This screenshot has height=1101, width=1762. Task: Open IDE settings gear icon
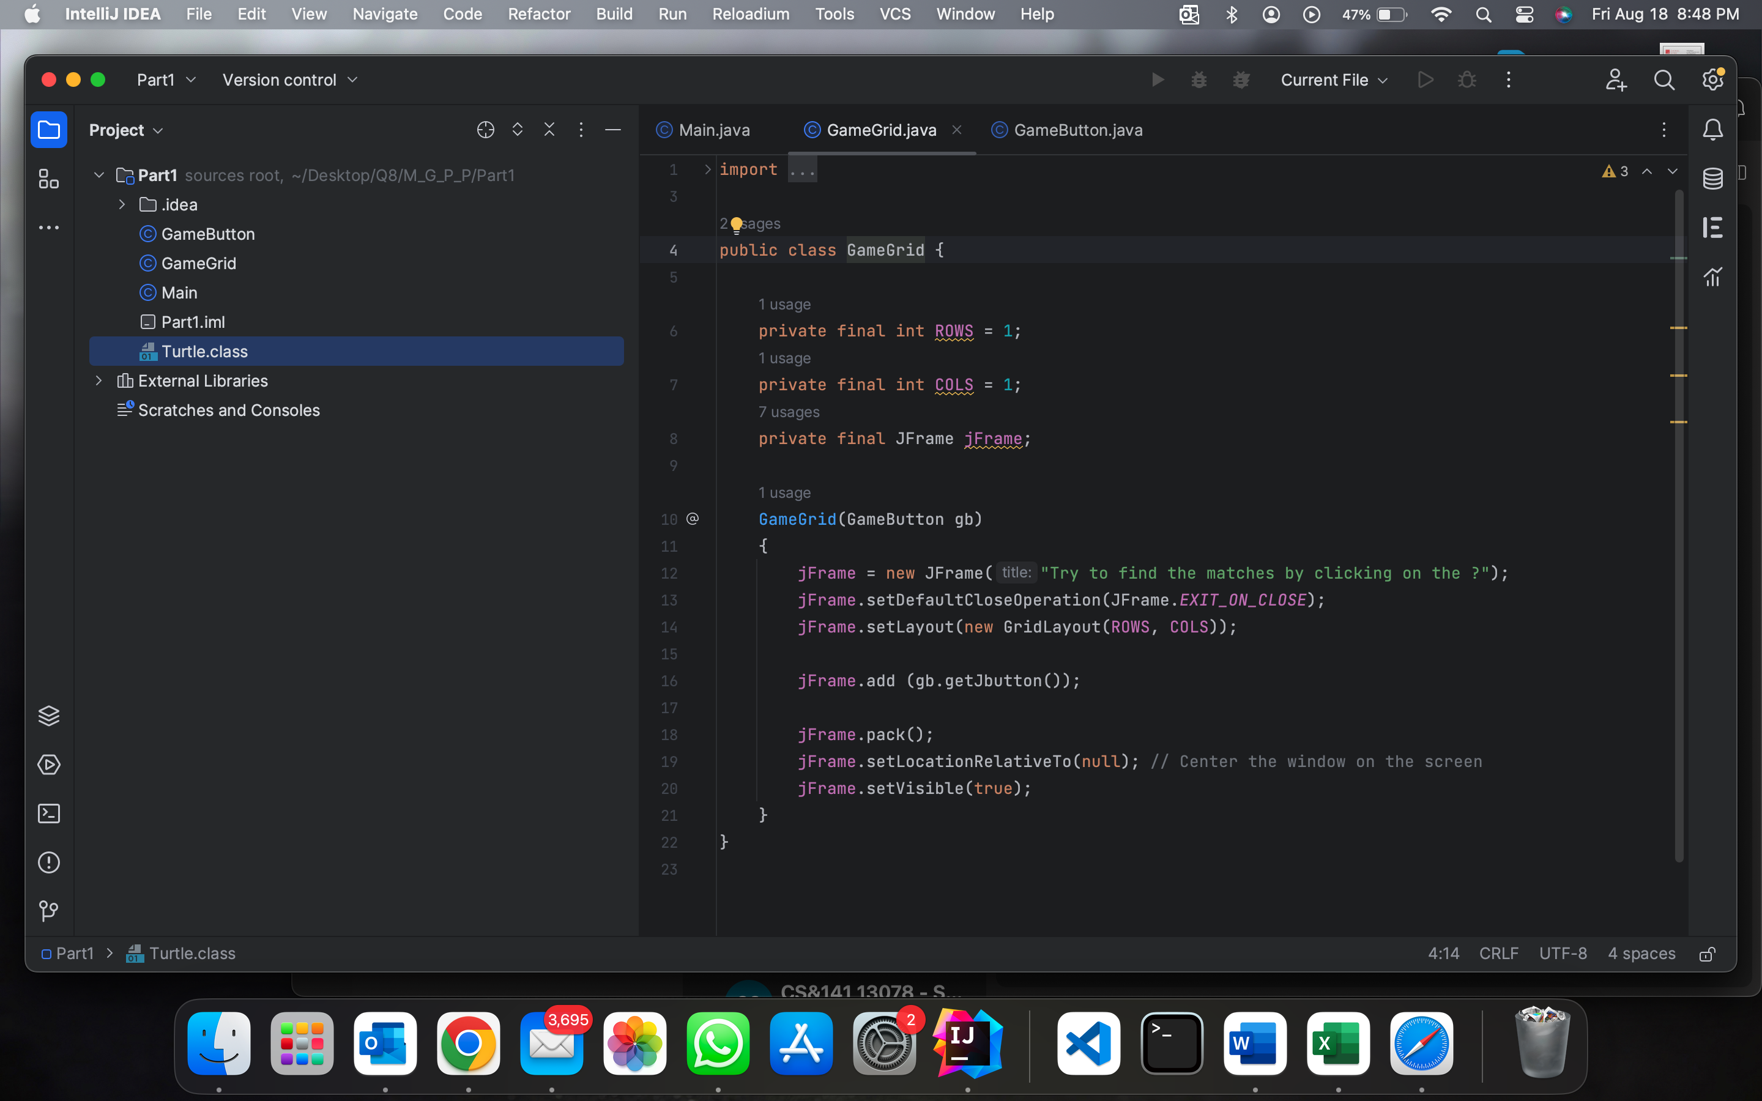point(1712,80)
